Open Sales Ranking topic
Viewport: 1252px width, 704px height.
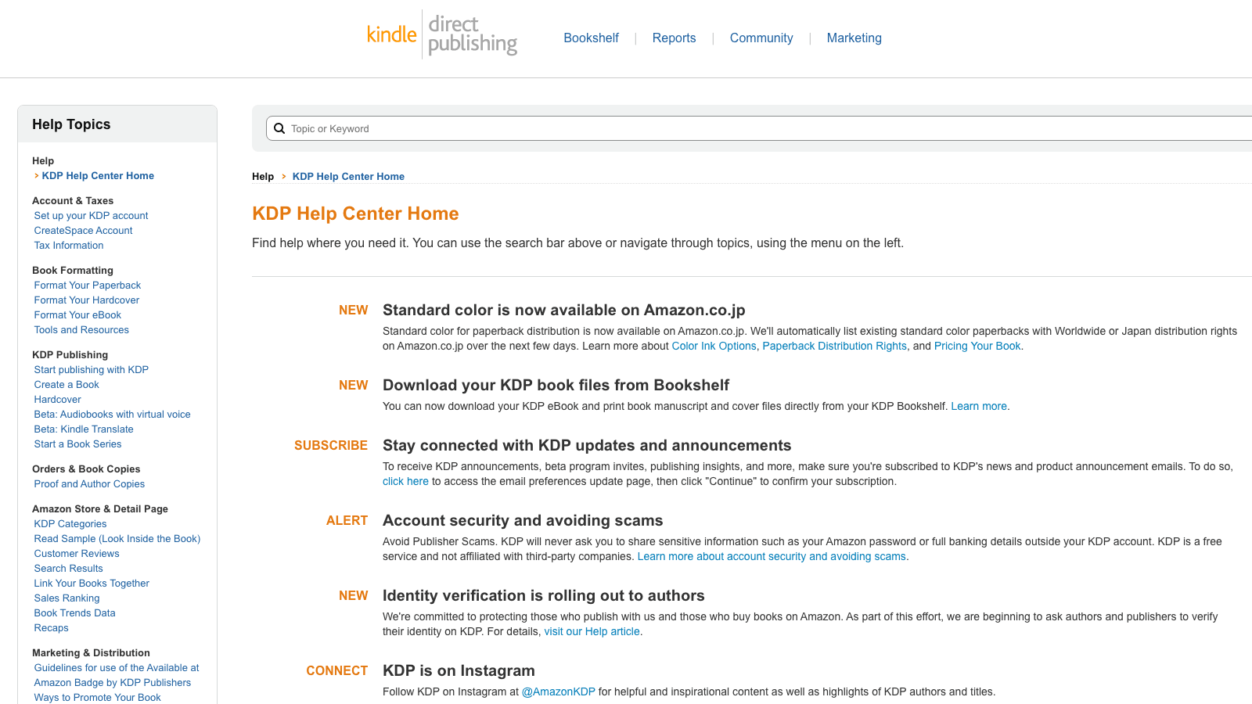(67, 598)
